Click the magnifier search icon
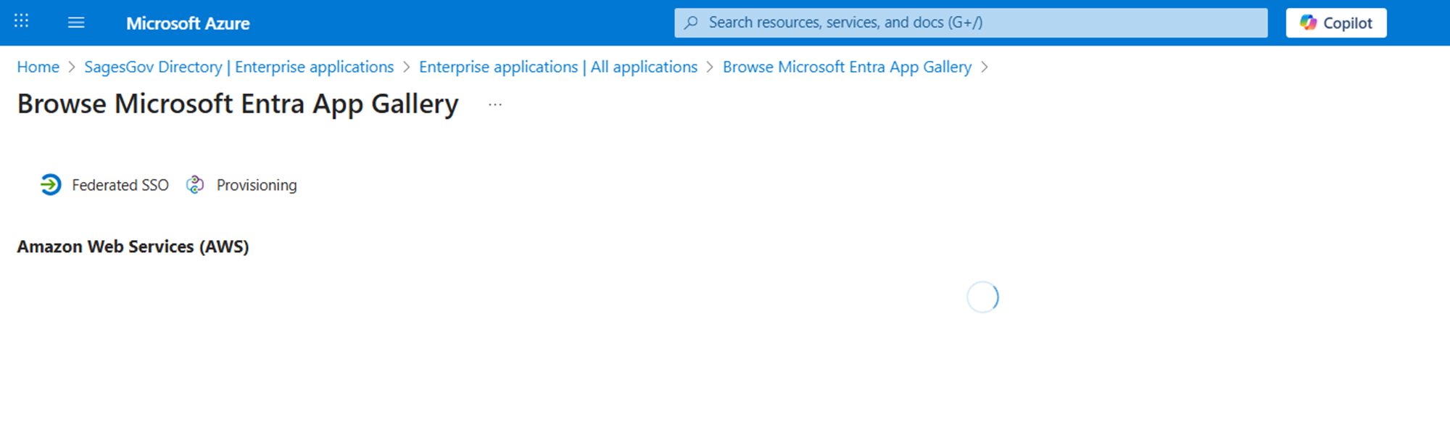The image size is (1450, 446). [x=692, y=22]
